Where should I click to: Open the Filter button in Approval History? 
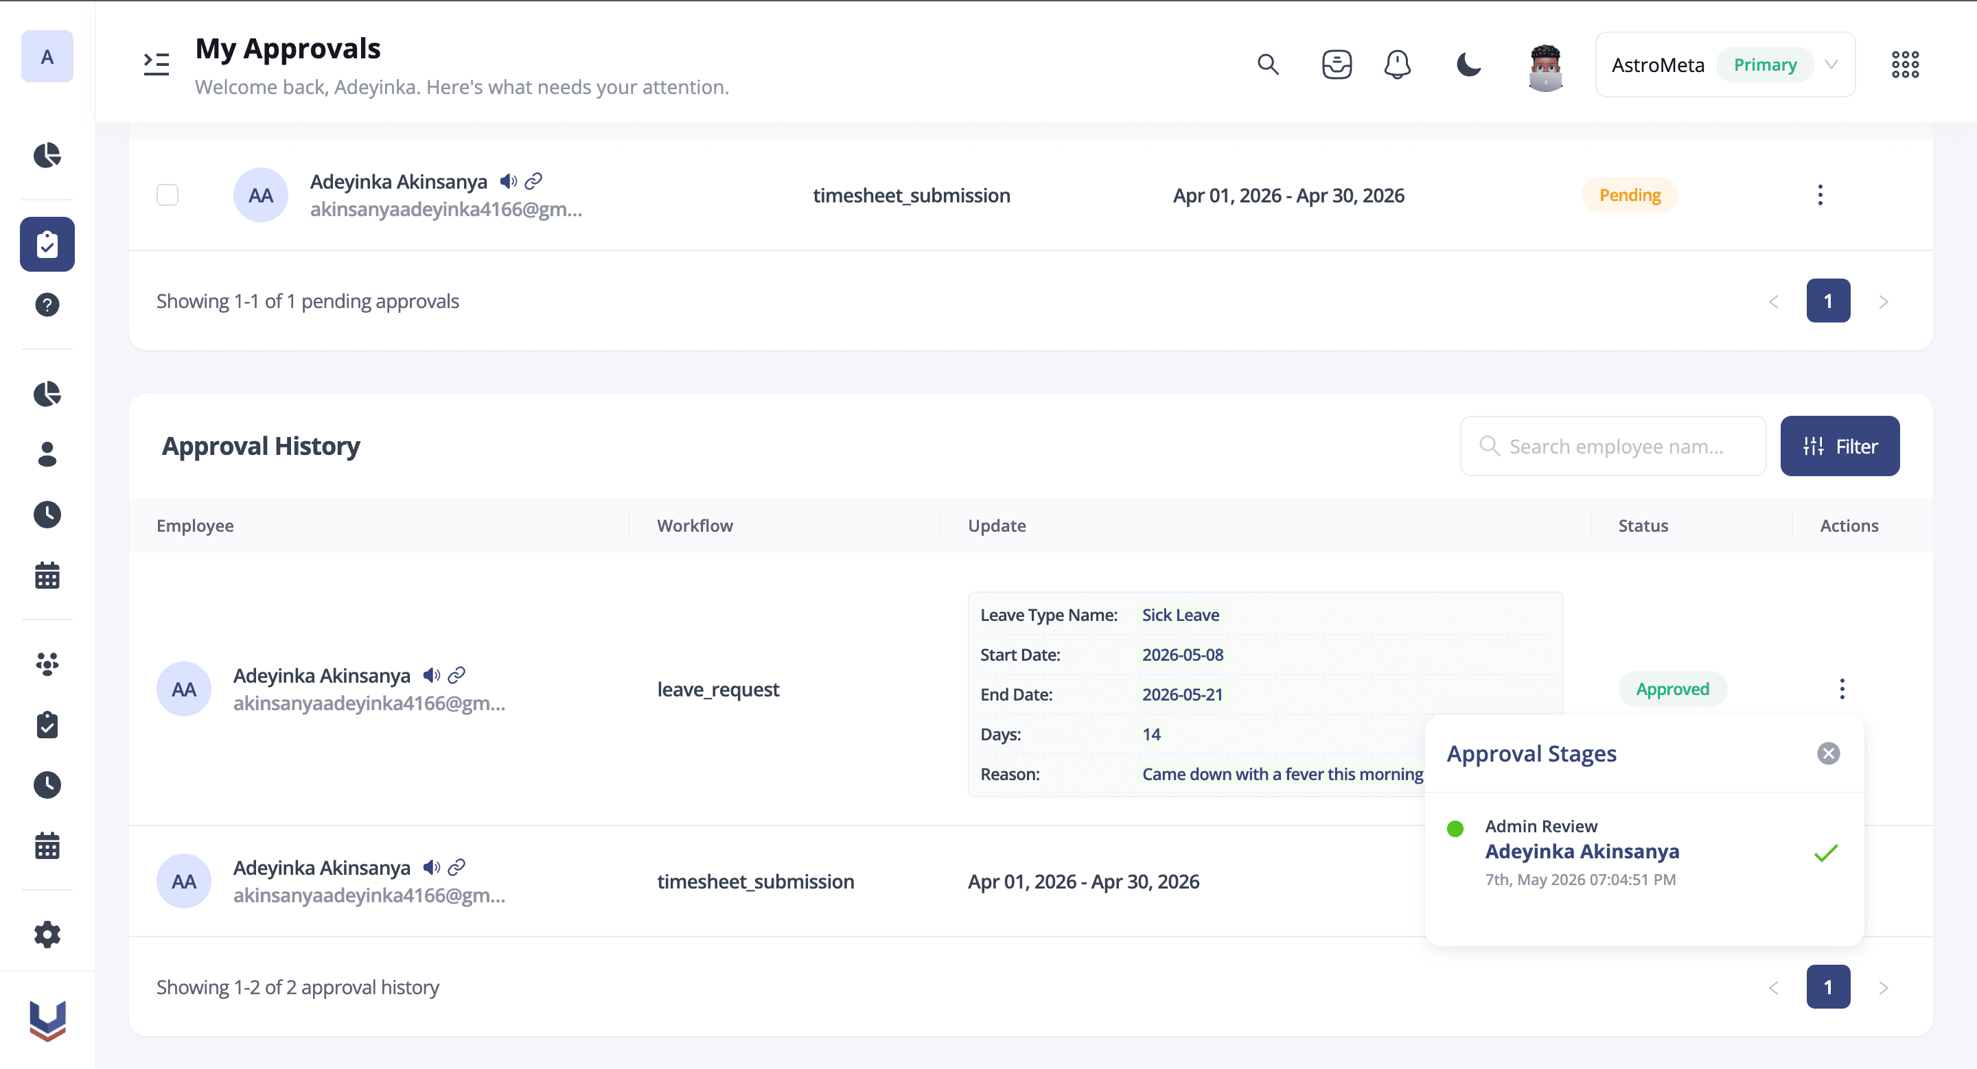(1840, 445)
